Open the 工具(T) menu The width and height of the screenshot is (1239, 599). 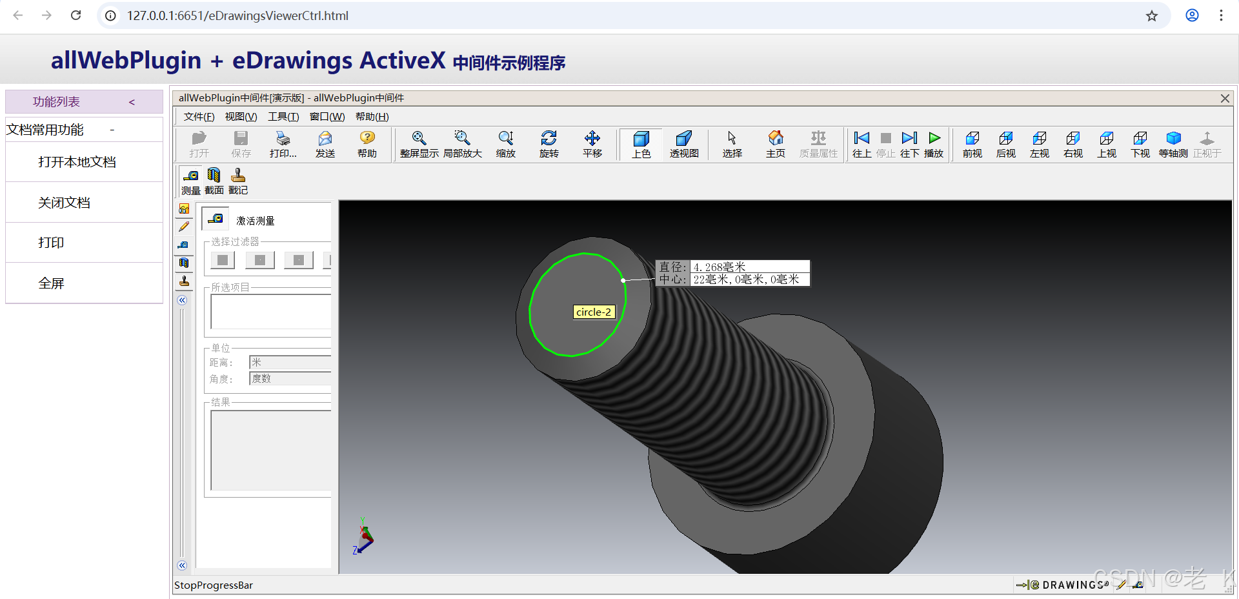click(x=283, y=116)
